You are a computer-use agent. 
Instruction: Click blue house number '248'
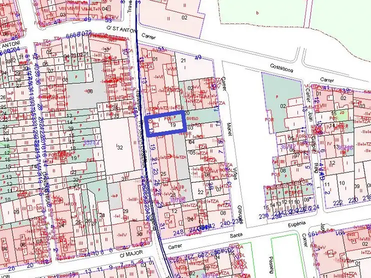(x=178, y=232)
